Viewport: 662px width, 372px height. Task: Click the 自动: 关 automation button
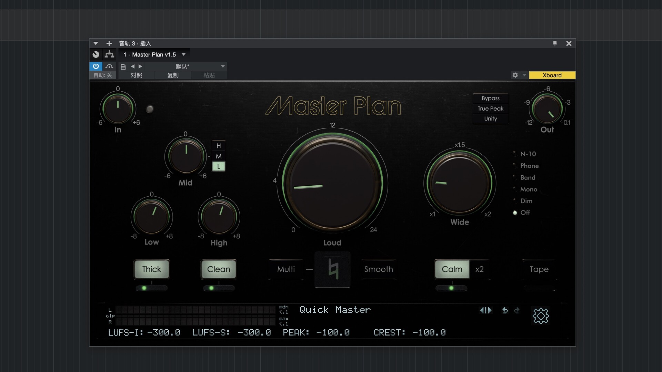(103, 75)
